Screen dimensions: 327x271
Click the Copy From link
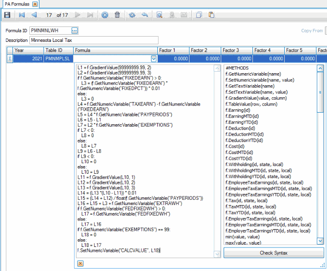312,31
